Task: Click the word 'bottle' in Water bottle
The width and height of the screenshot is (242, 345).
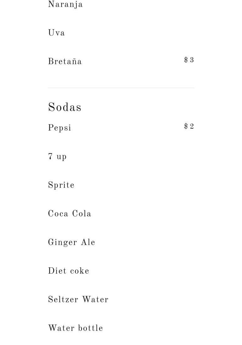Action: (91, 328)
